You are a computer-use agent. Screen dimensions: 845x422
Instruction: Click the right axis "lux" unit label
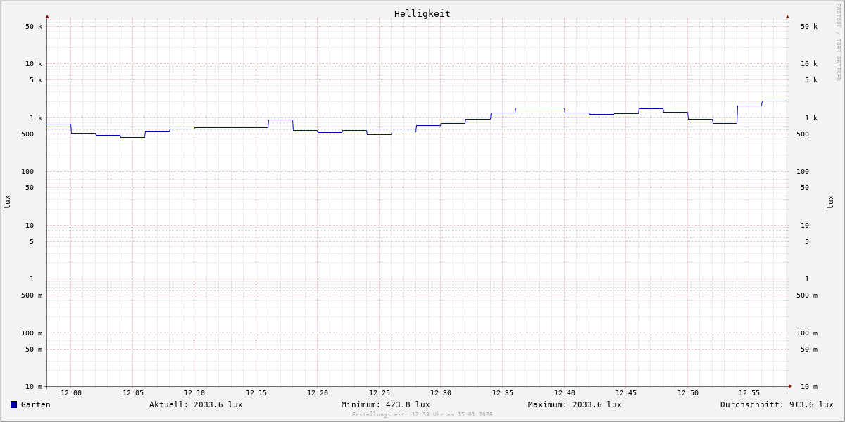[830, 202]
